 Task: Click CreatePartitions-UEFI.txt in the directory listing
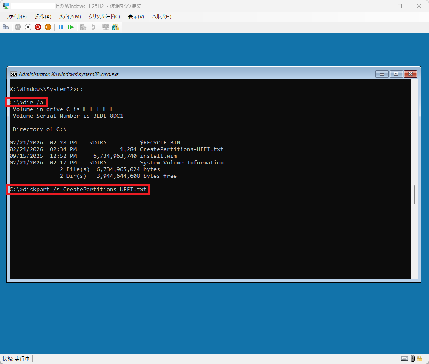(x=181, y=149)
